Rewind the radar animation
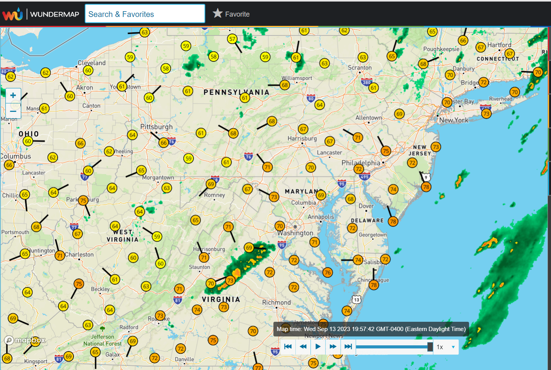 click(x=303, y=346)
